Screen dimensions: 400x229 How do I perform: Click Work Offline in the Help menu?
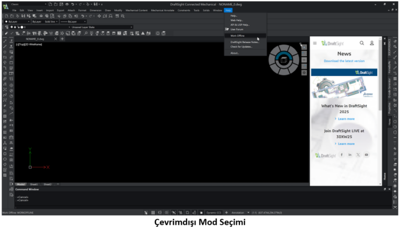coord(238,36)
